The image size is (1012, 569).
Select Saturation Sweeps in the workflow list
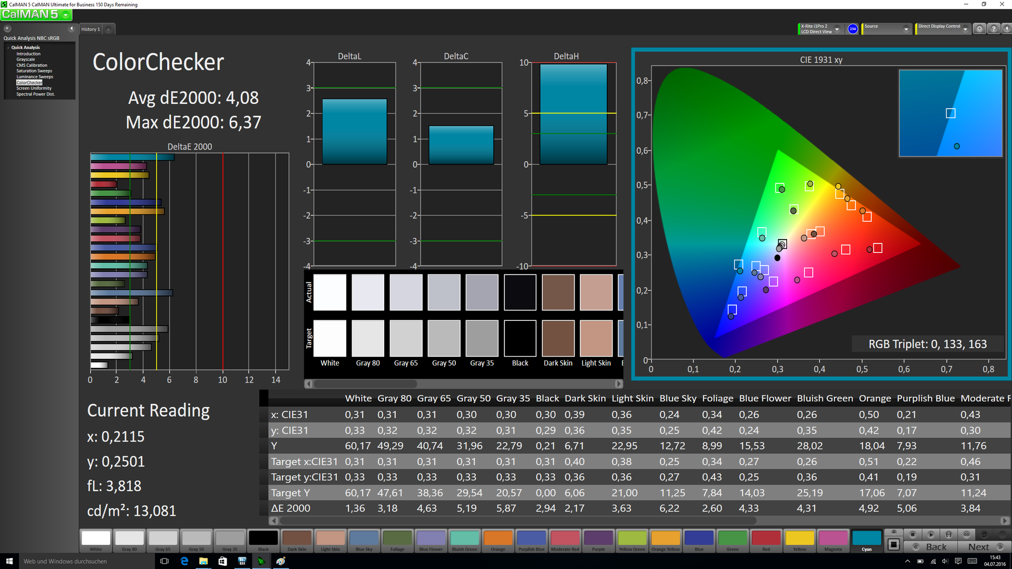(x=34, y=71)
